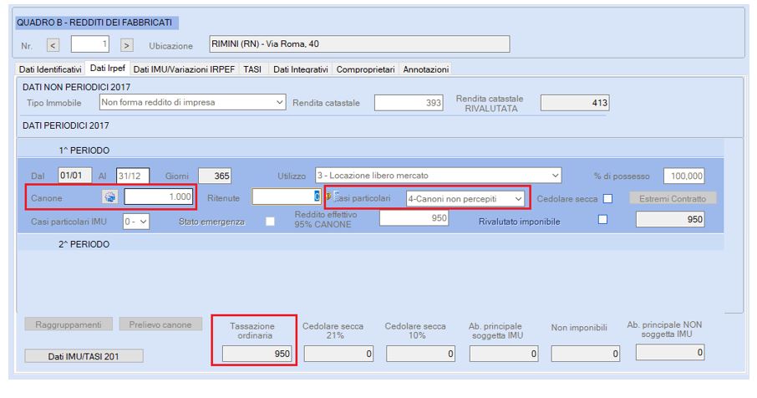Image resolution: width=757 pixels, height=398 pixels.
Task: Click the Estremi Contratto button
Action: click(673, 198)
